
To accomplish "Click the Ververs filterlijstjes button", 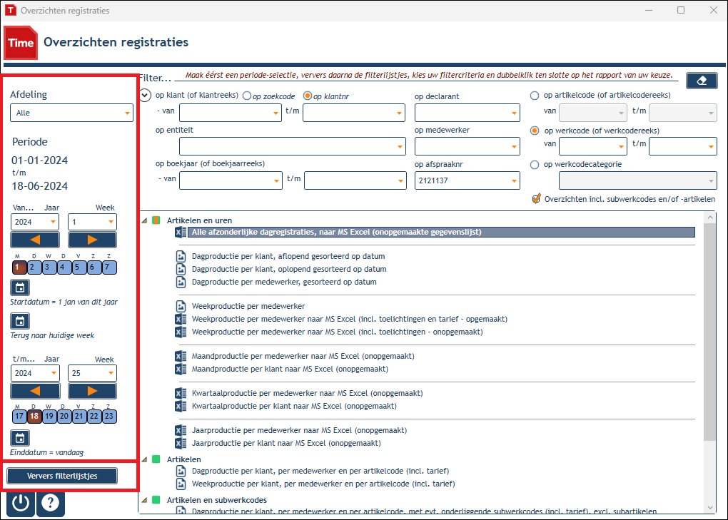I will pos(62,476).
